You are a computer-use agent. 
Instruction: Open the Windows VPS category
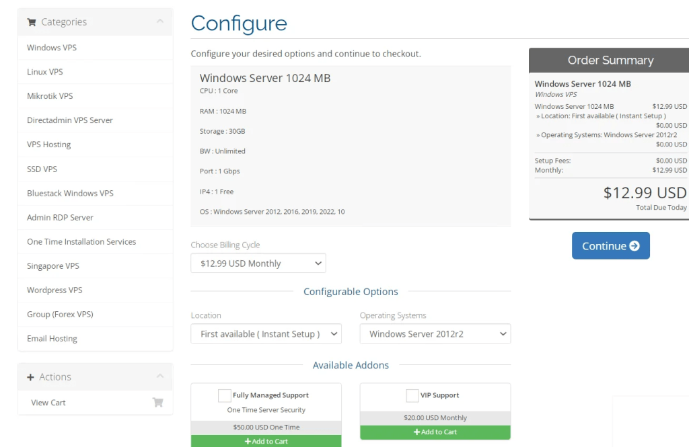(52, 48)
